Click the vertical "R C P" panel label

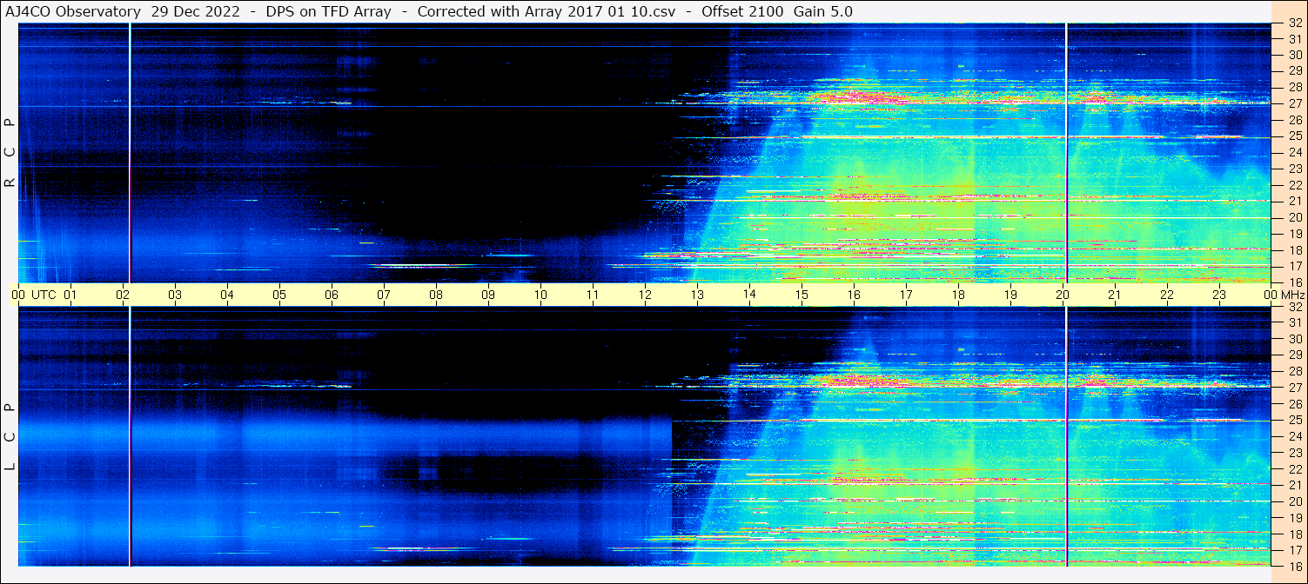point(10,153)
